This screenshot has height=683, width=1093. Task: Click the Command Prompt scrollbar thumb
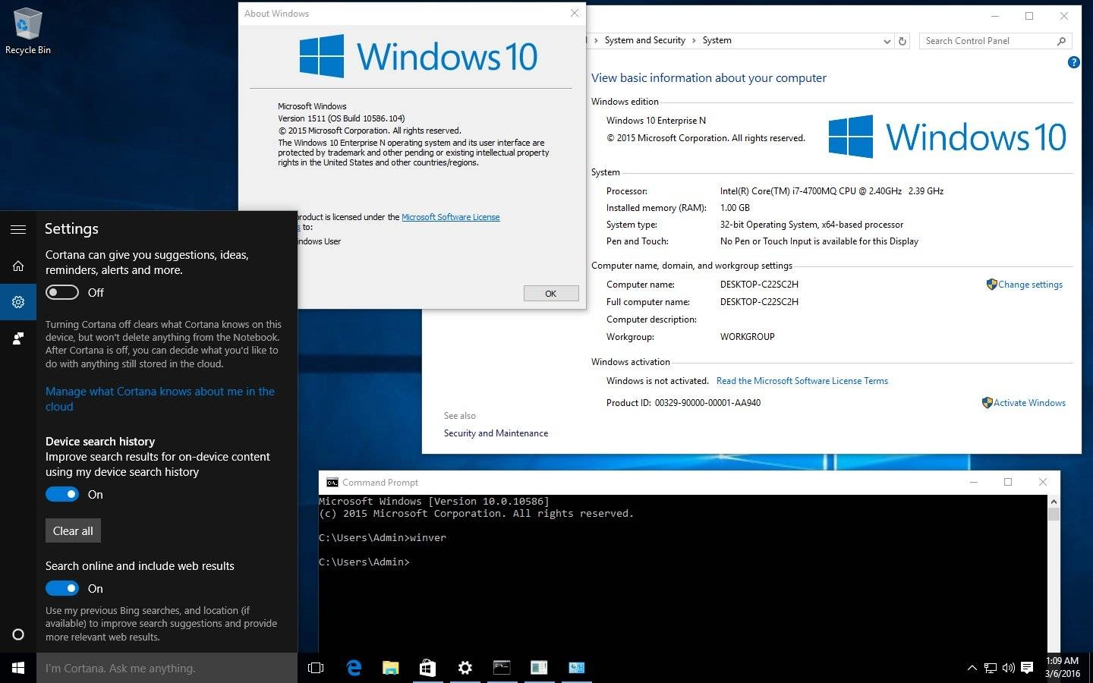coord(1054,515)
